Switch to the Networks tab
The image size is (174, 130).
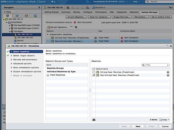pyautogui.click(x=134, y=12)
